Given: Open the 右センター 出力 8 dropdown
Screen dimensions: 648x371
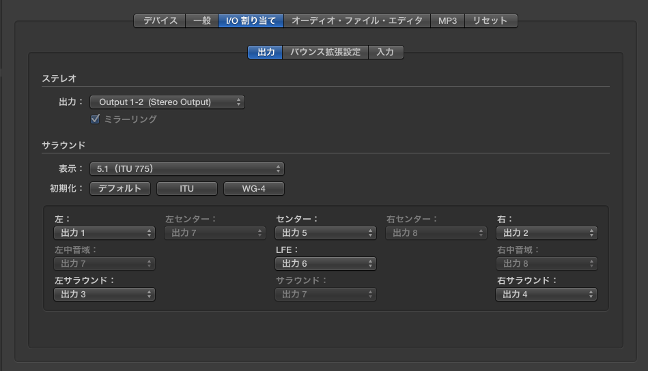Looking at the screenshot, I should (x=436, y=233).
